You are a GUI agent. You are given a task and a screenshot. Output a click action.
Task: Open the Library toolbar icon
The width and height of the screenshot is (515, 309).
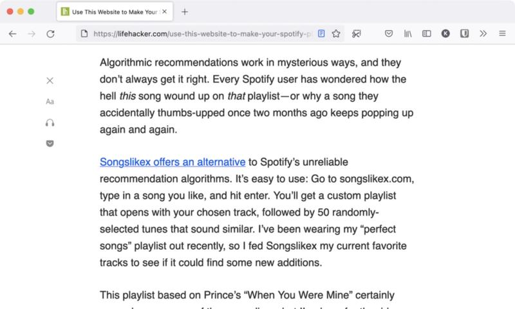point(407,33)
